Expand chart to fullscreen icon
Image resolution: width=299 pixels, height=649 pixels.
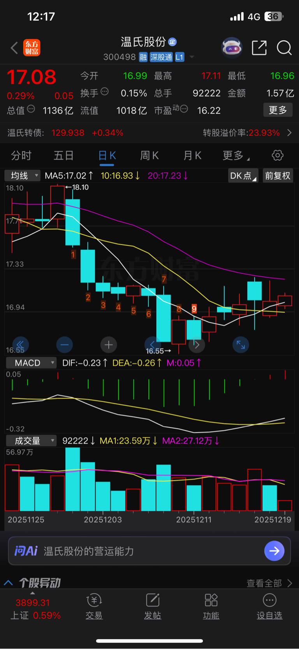pos(241,345)
